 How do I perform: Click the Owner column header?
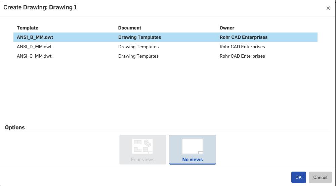tap(227, 28)
